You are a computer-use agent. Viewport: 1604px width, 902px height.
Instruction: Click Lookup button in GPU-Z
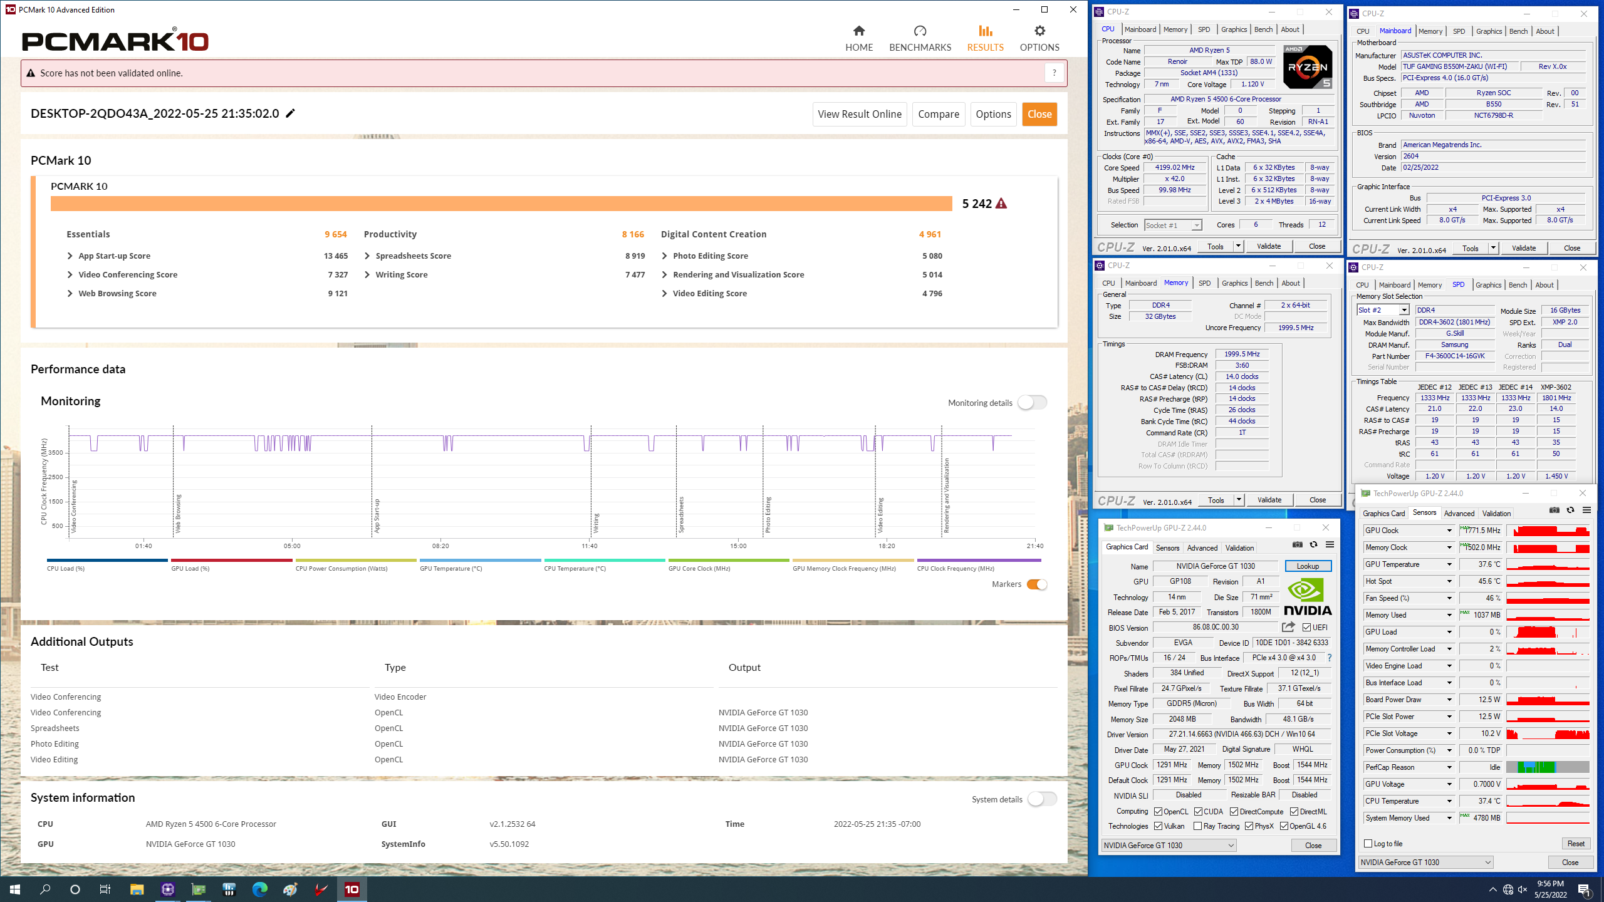1308,566
